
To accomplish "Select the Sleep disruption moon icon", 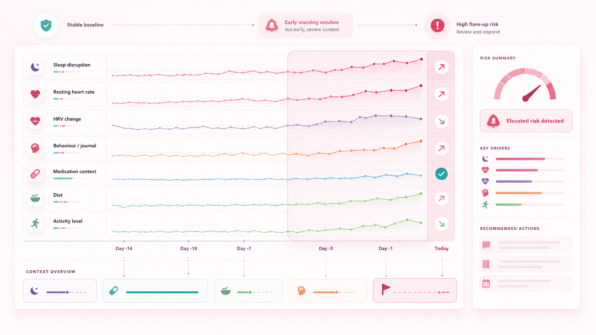I will click(x=35, y=67).
